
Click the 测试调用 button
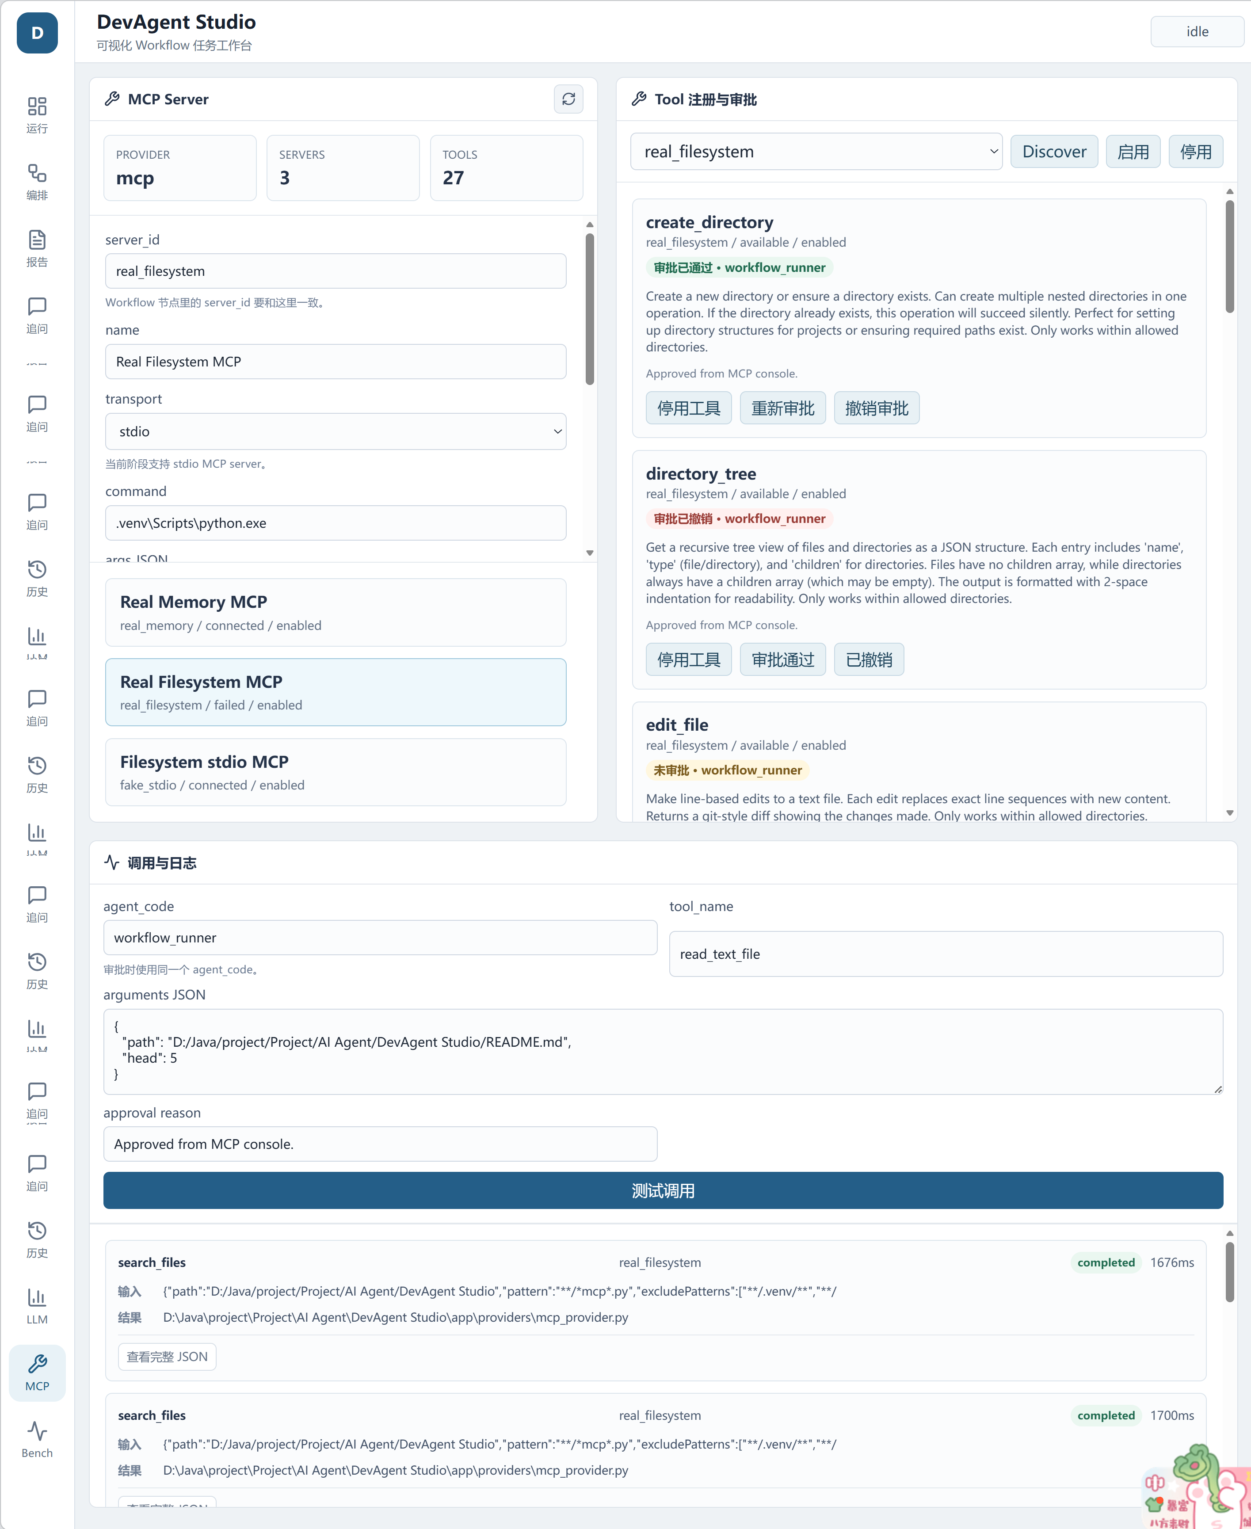click(x=663, y=1190)
